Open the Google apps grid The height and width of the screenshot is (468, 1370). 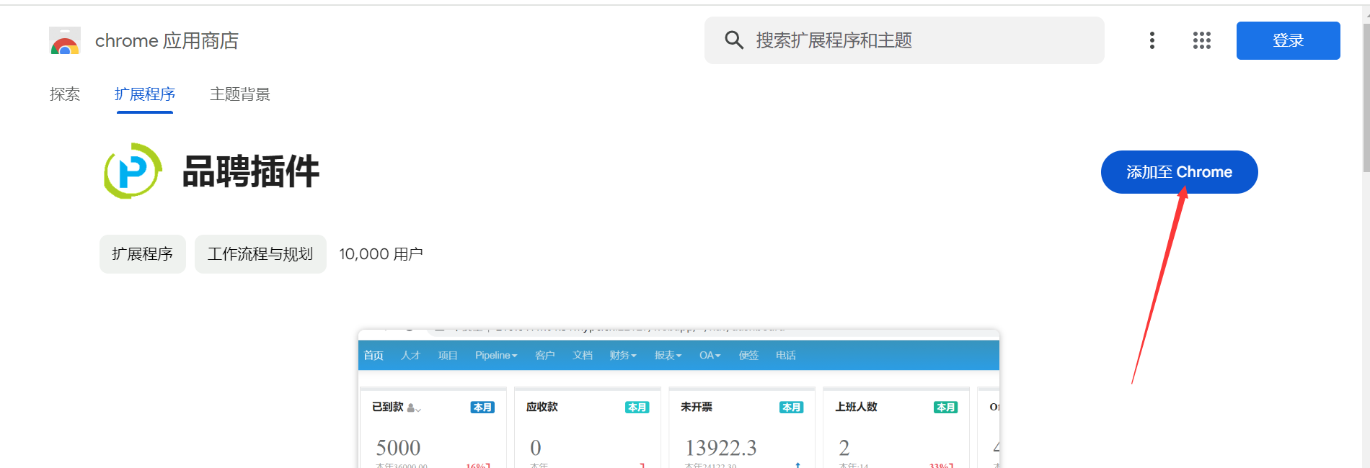coord(1202,40)
